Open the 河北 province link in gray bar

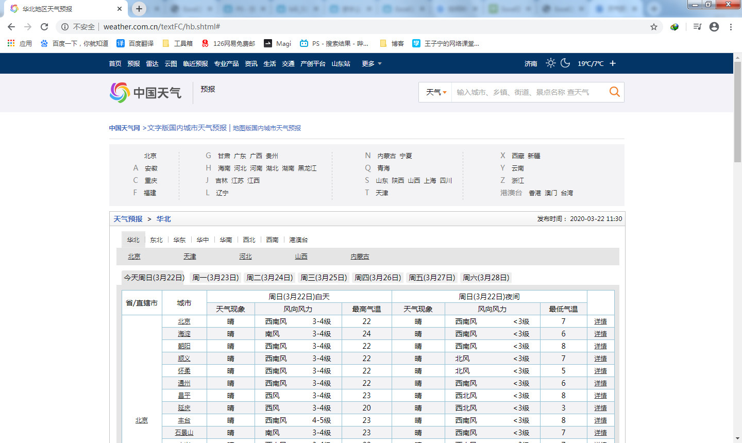[245, 256]
